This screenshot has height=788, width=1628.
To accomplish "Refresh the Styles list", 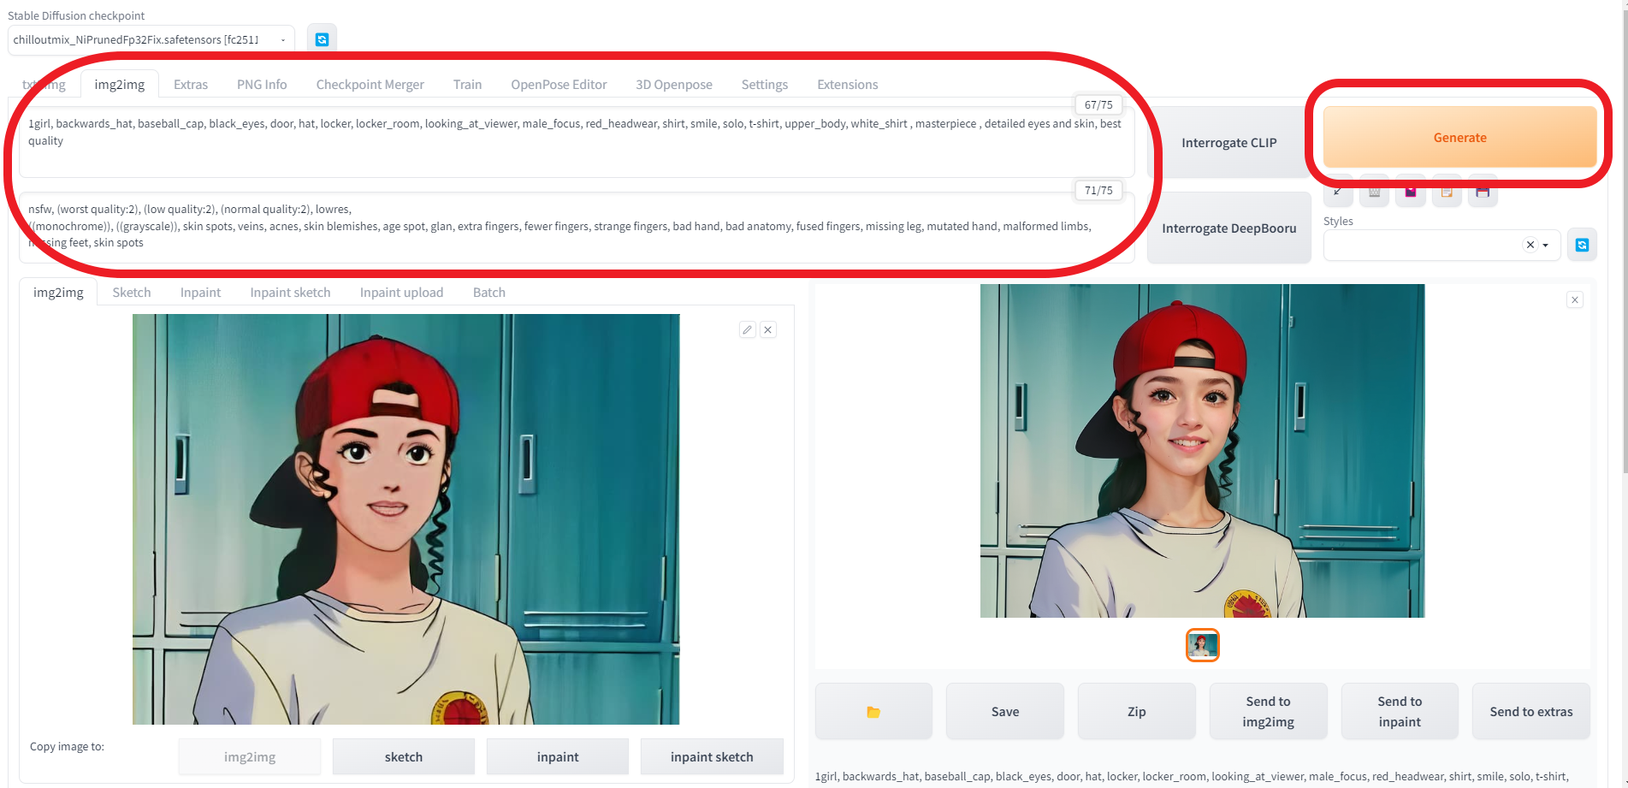I will pos(1582,245).
